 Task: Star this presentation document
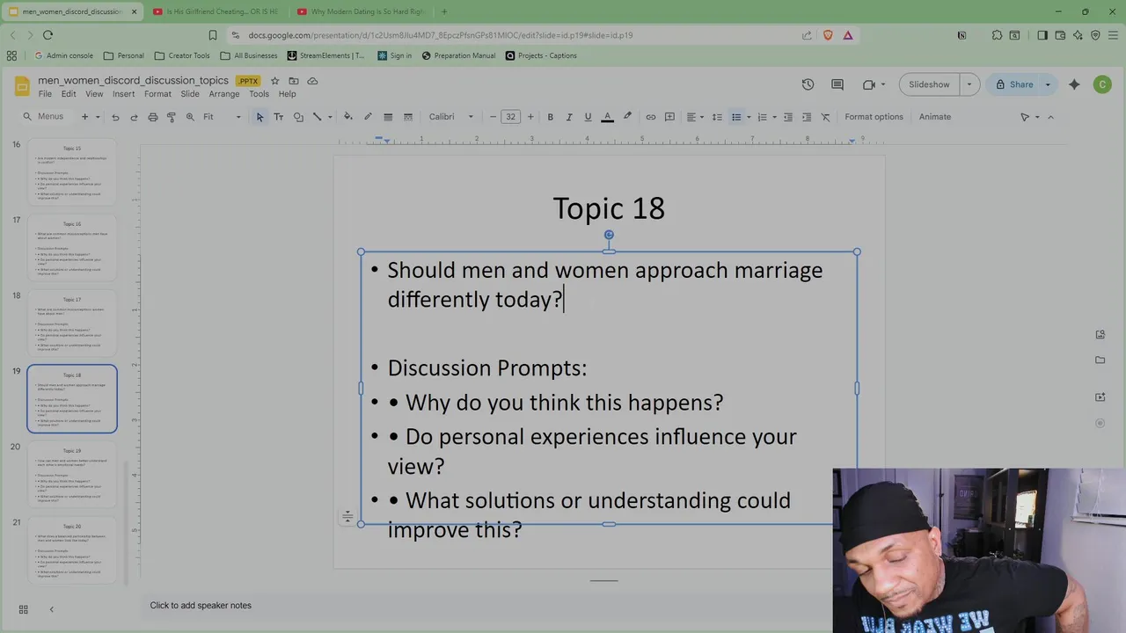(274, 81)
